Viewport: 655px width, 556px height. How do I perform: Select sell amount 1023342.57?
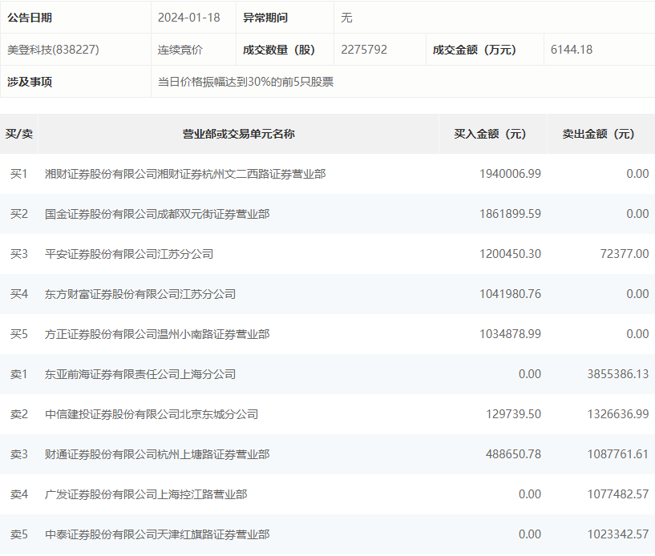pyautogui.click(x=618, y=534)
